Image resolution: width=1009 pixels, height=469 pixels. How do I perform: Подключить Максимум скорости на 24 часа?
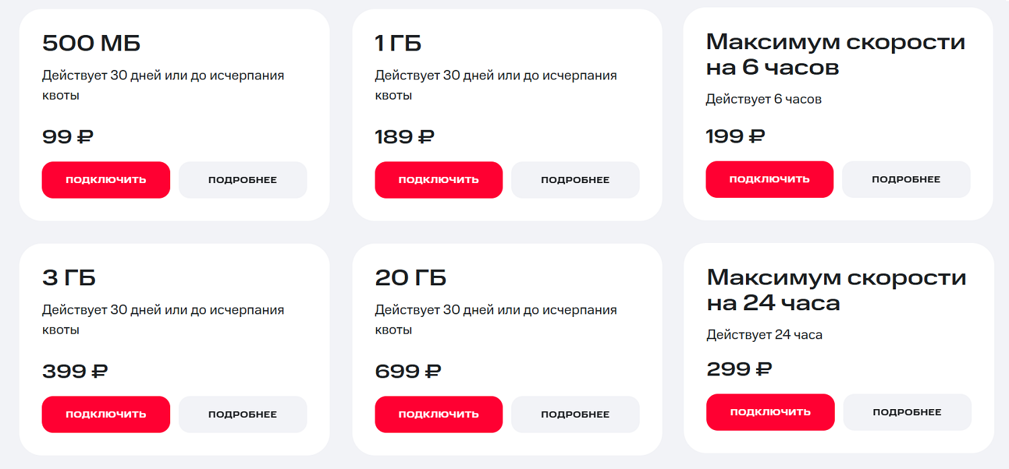coord(770,412)
